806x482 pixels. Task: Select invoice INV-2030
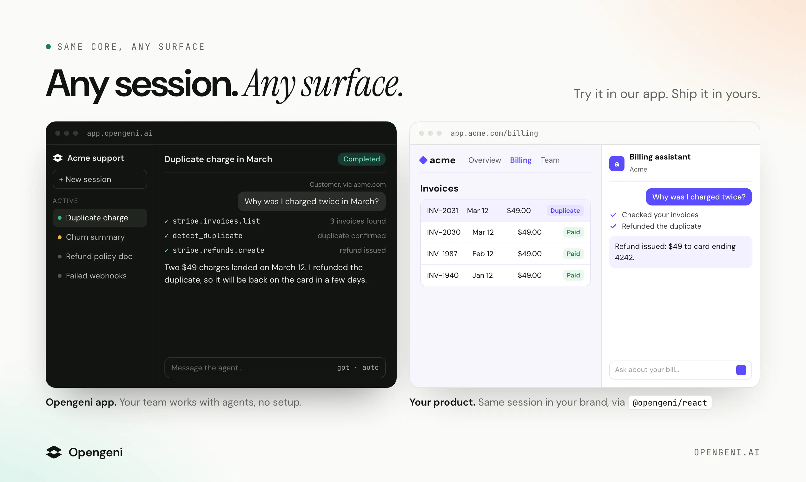click(505, 232)
